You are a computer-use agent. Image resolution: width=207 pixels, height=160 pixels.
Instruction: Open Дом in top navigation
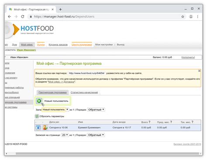[14, 45]
